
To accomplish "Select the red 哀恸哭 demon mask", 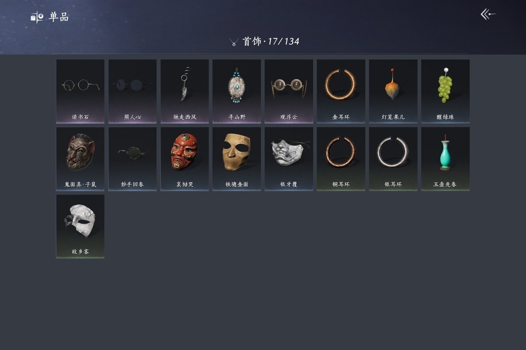I will 185,159.
